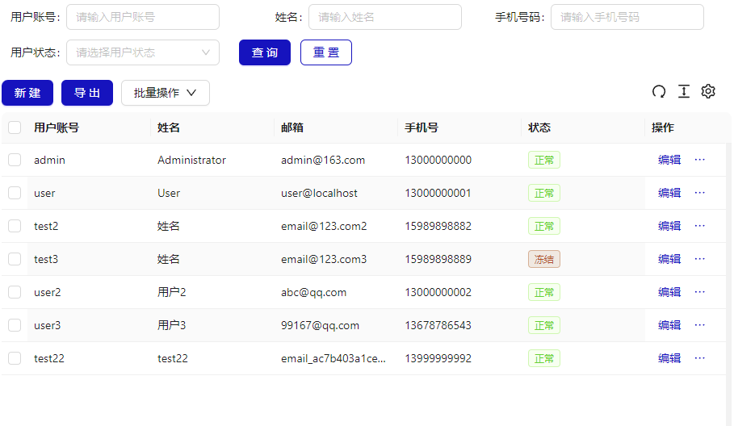
Task: Open the column settings gear icon
Action: (x=708, y=92)
